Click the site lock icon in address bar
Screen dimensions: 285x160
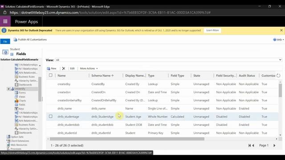click(x=5, y=12)
